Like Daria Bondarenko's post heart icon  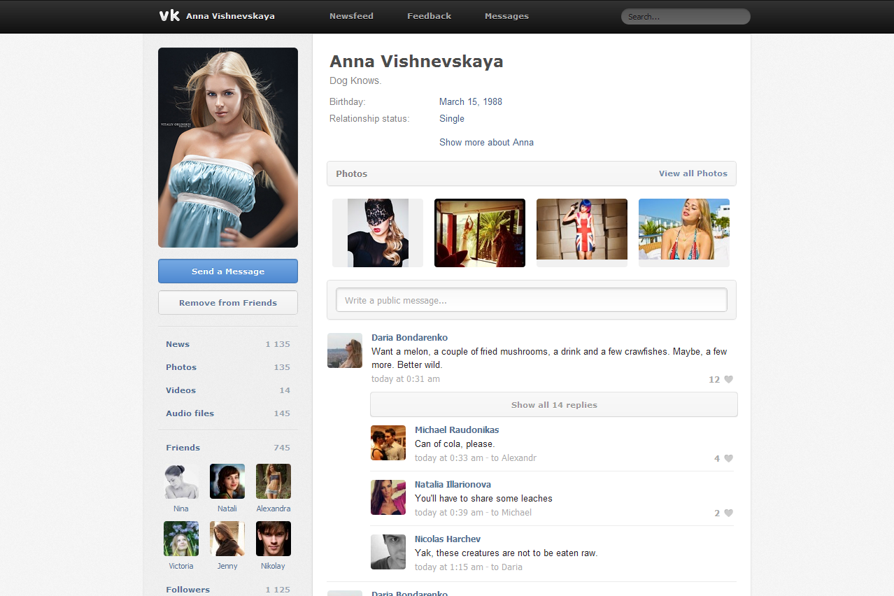click(x=728, y=380)
